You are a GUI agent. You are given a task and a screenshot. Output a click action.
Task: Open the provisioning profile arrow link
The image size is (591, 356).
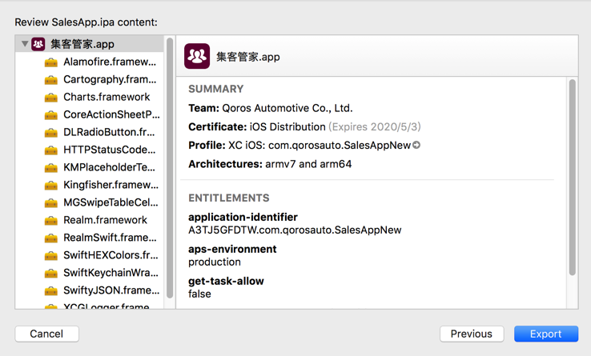pyautogui.click(x=416, y=146)
